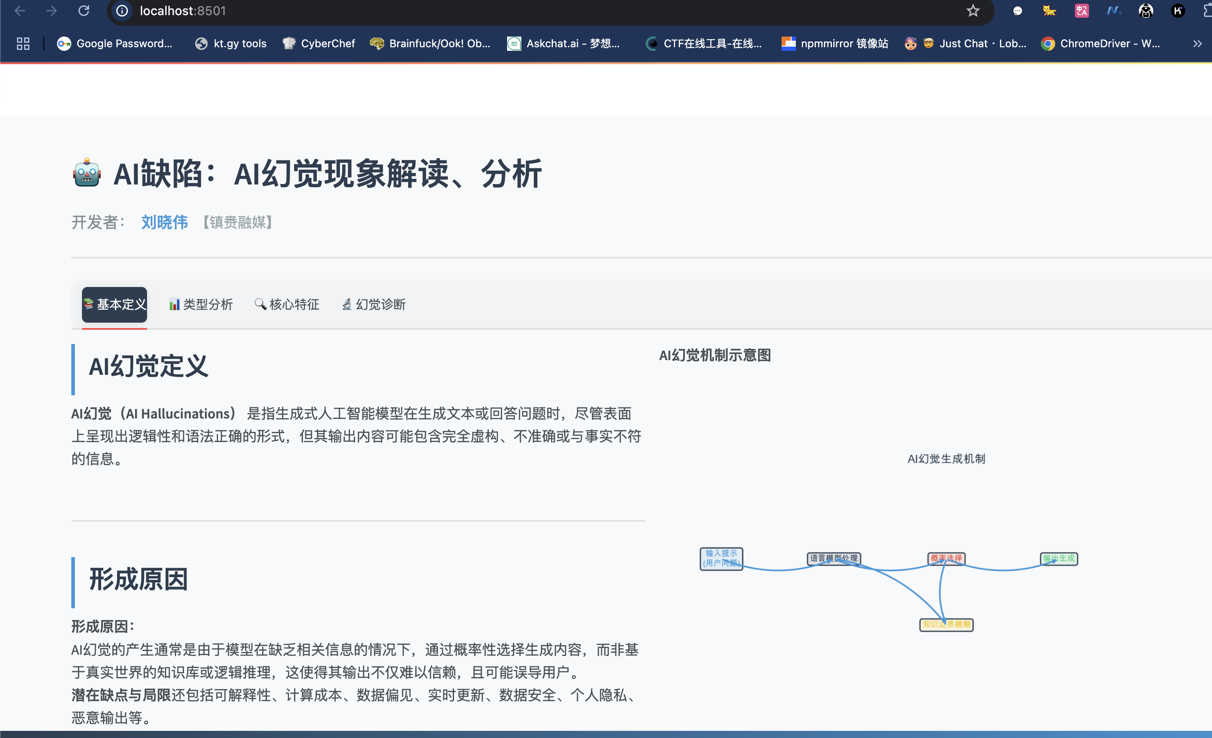View site information icon in address bar

(x=122, y=11)
